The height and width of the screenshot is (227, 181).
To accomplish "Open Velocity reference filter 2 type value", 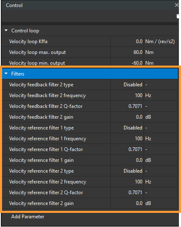I will [127, 171].
